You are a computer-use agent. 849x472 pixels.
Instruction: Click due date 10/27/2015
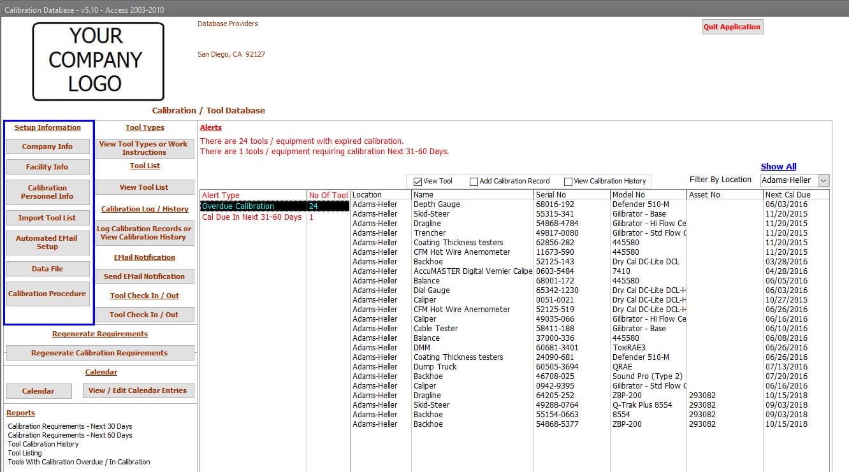click(x=787, y=300)
